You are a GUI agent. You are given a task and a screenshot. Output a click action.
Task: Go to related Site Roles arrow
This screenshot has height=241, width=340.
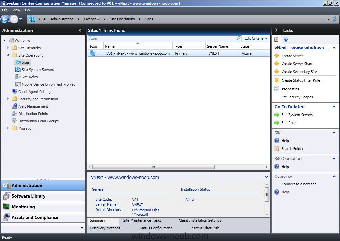[277, 123]
